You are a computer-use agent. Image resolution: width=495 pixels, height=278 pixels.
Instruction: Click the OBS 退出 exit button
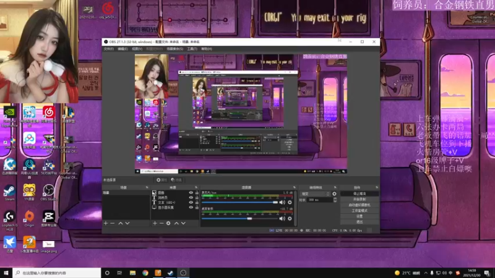[359, 222]
